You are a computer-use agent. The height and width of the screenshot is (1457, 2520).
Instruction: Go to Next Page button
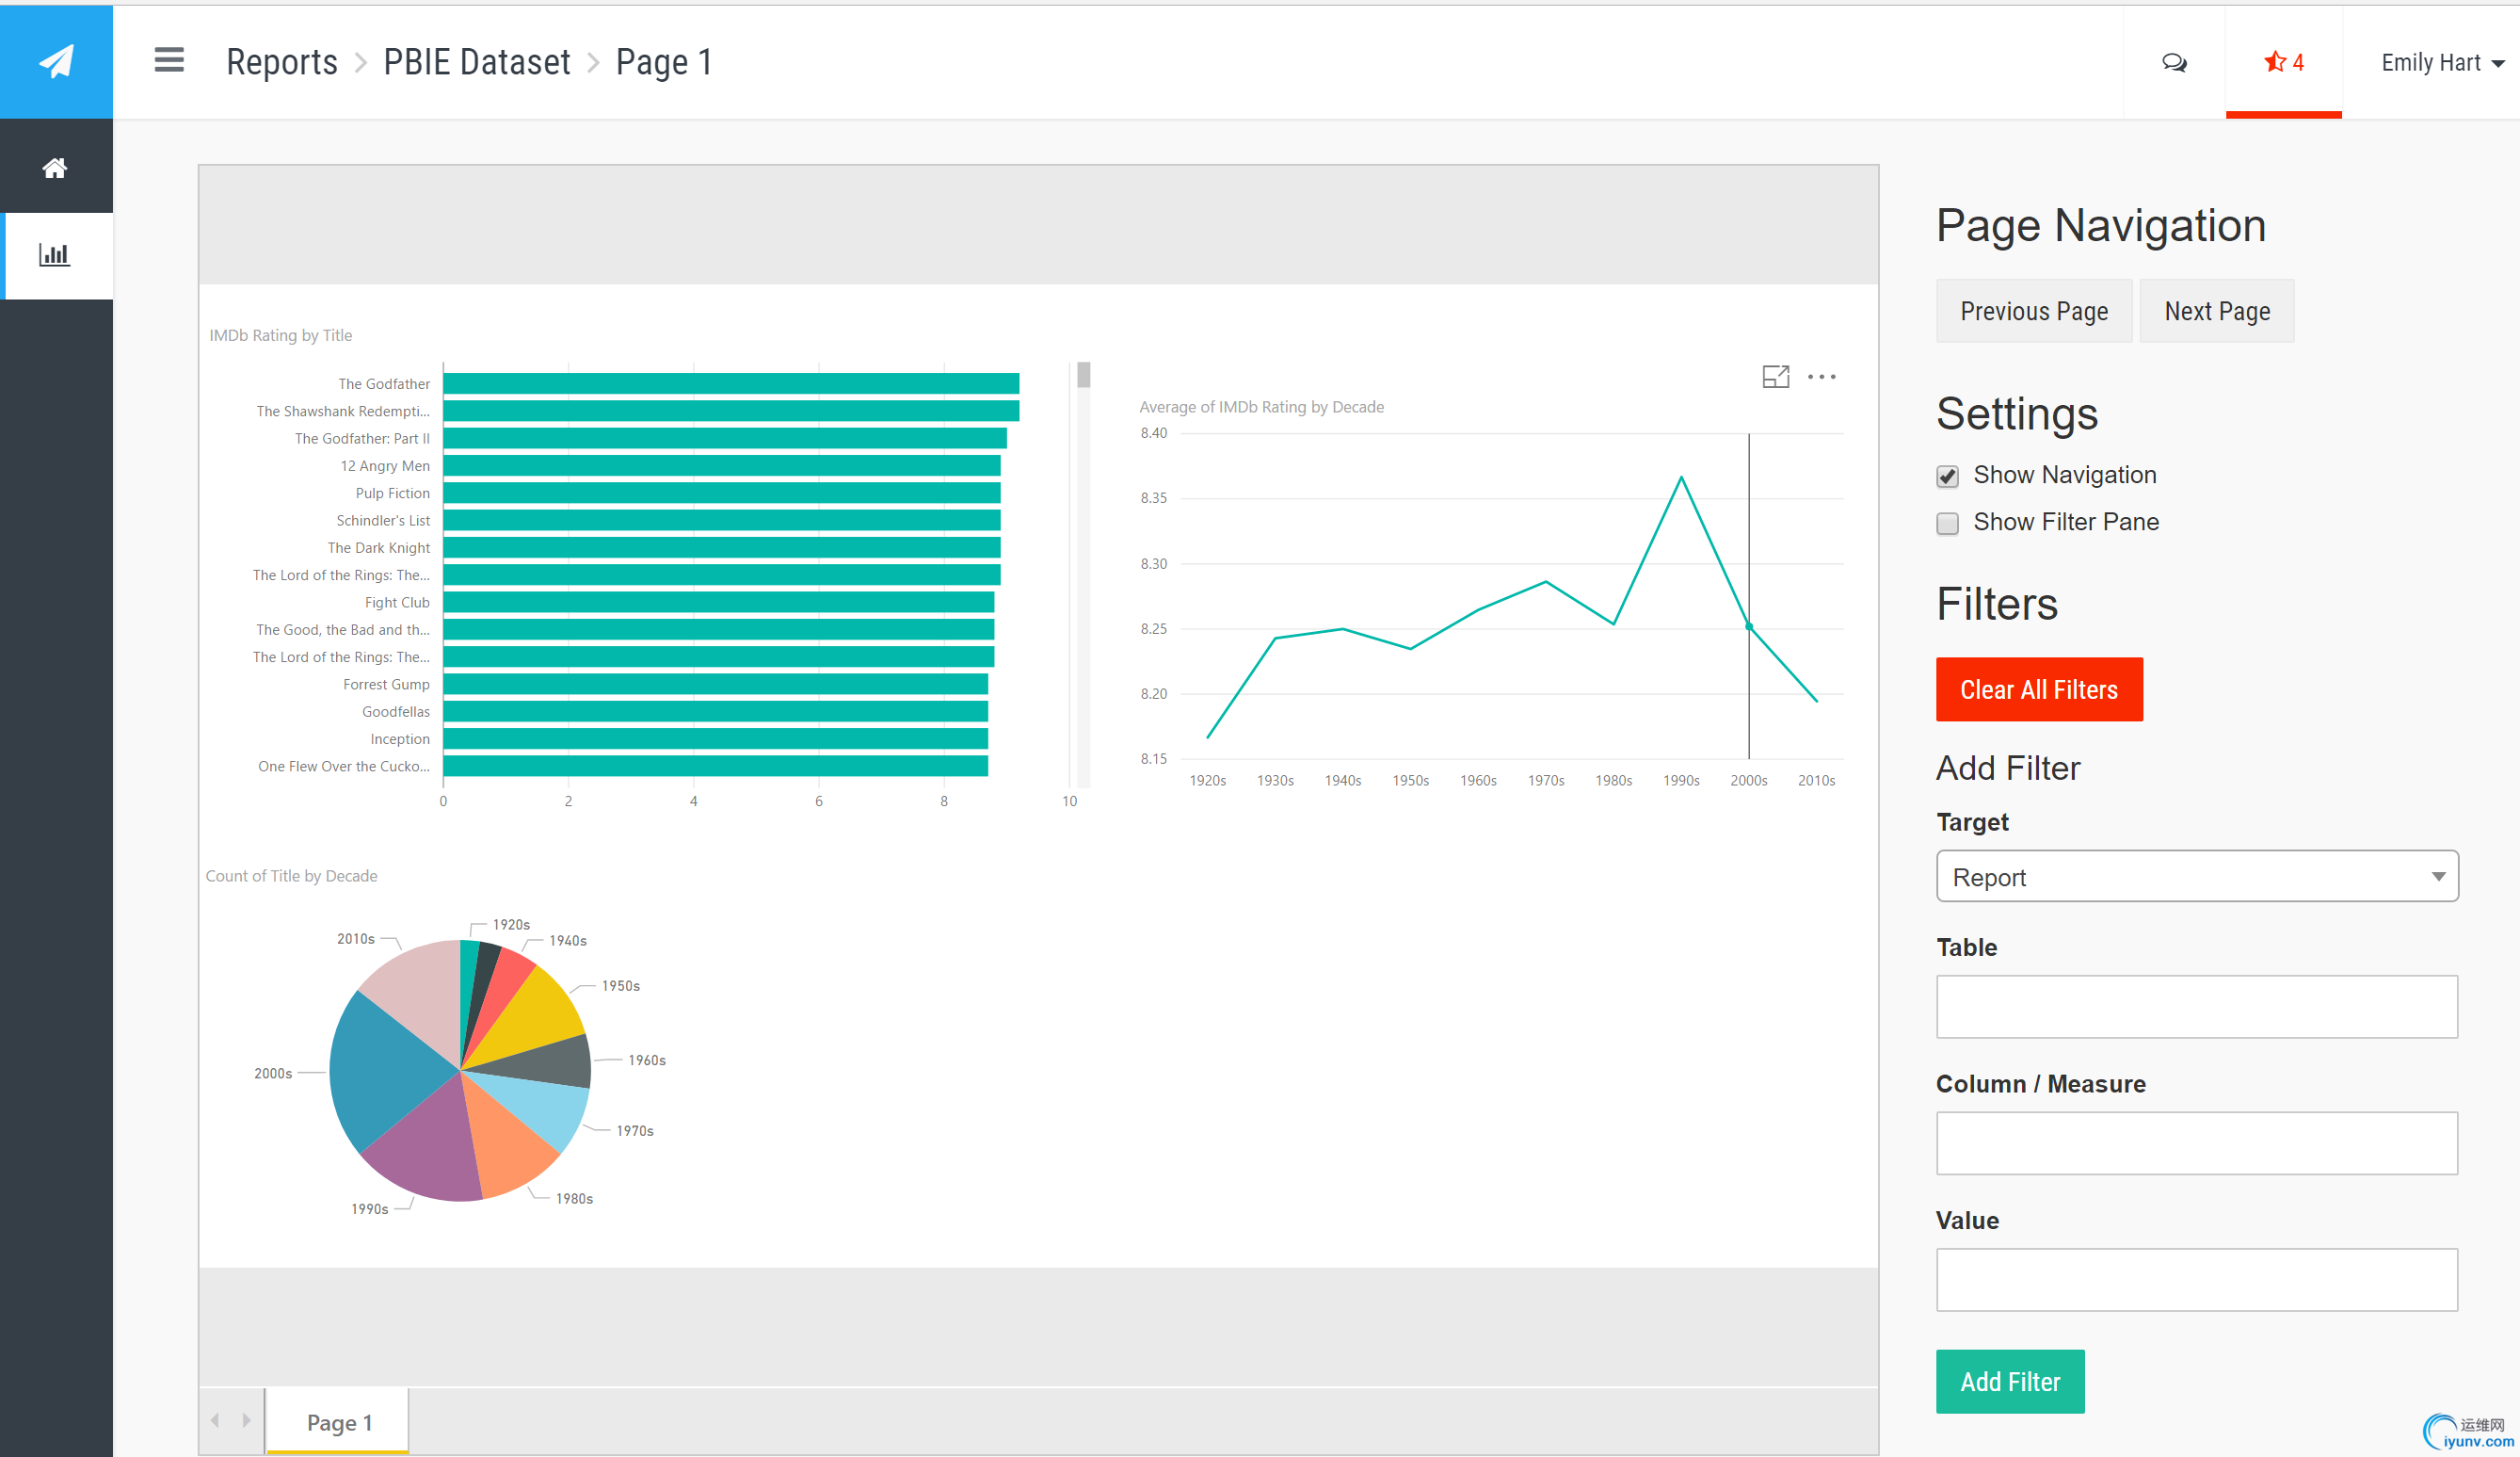pos(2216,311)
